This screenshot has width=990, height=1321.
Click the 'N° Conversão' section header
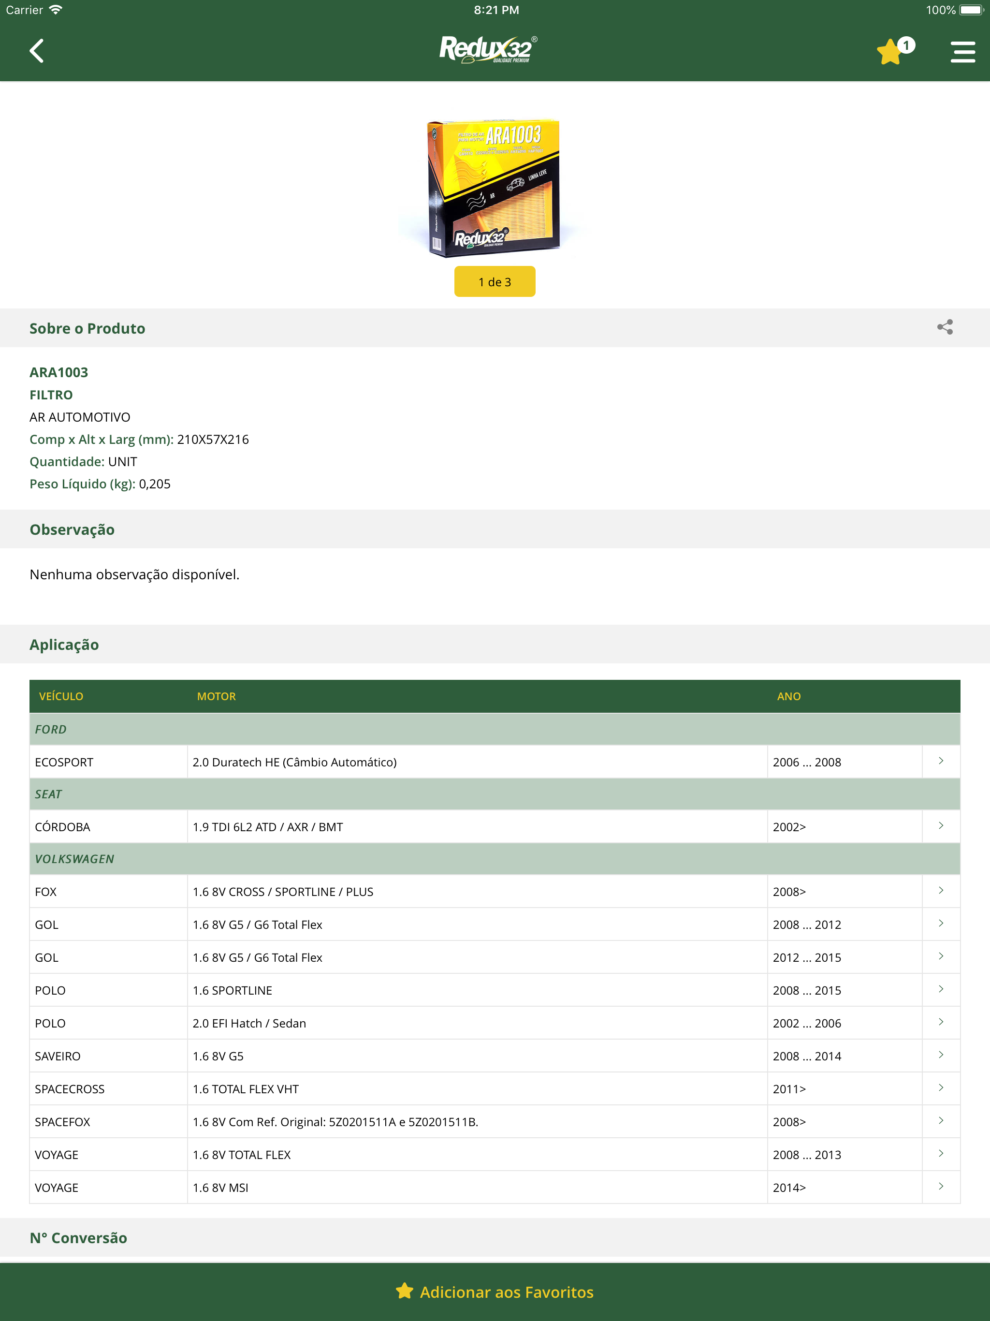[495, 1237]
